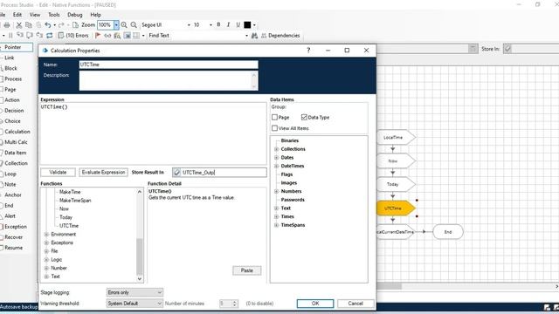Image resolution: width=559 pixels, height=314 pixels.
Task: Open the View menu
Action: (x=35, y=15)
